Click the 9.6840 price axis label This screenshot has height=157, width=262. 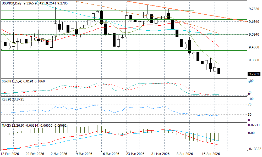coord(254,22)
